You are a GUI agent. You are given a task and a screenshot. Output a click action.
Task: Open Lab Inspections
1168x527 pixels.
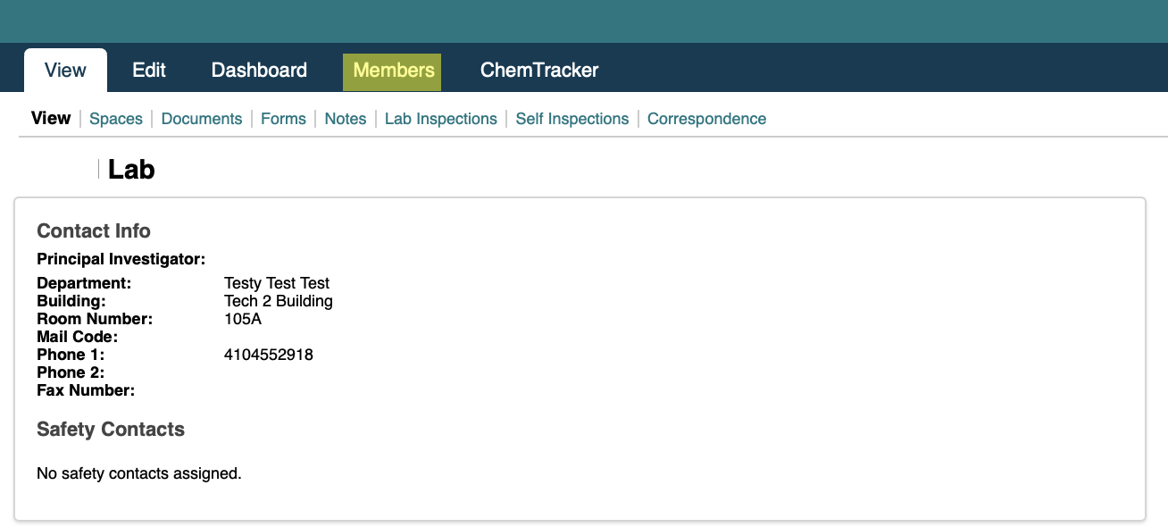[x=441, y=119]
